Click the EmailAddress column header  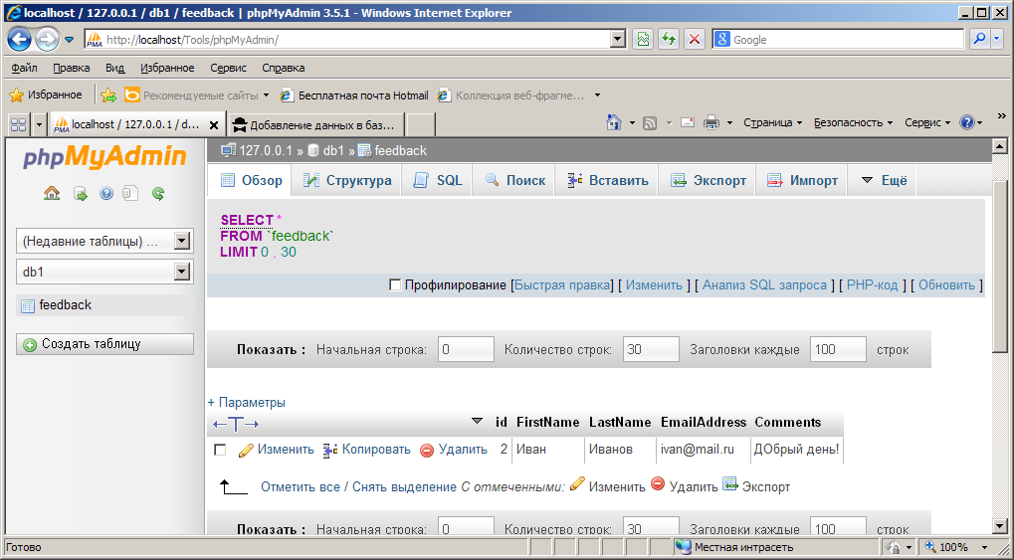703,423
